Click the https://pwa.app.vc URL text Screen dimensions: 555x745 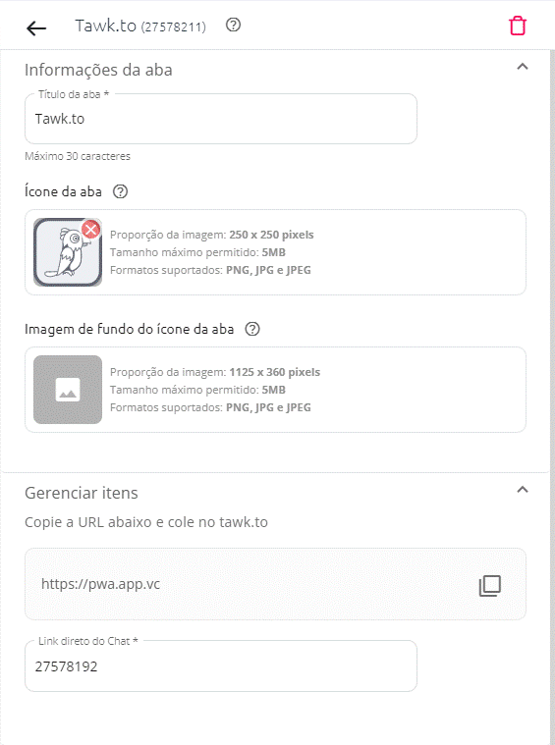pyautogui.click(x=100, y=583)
